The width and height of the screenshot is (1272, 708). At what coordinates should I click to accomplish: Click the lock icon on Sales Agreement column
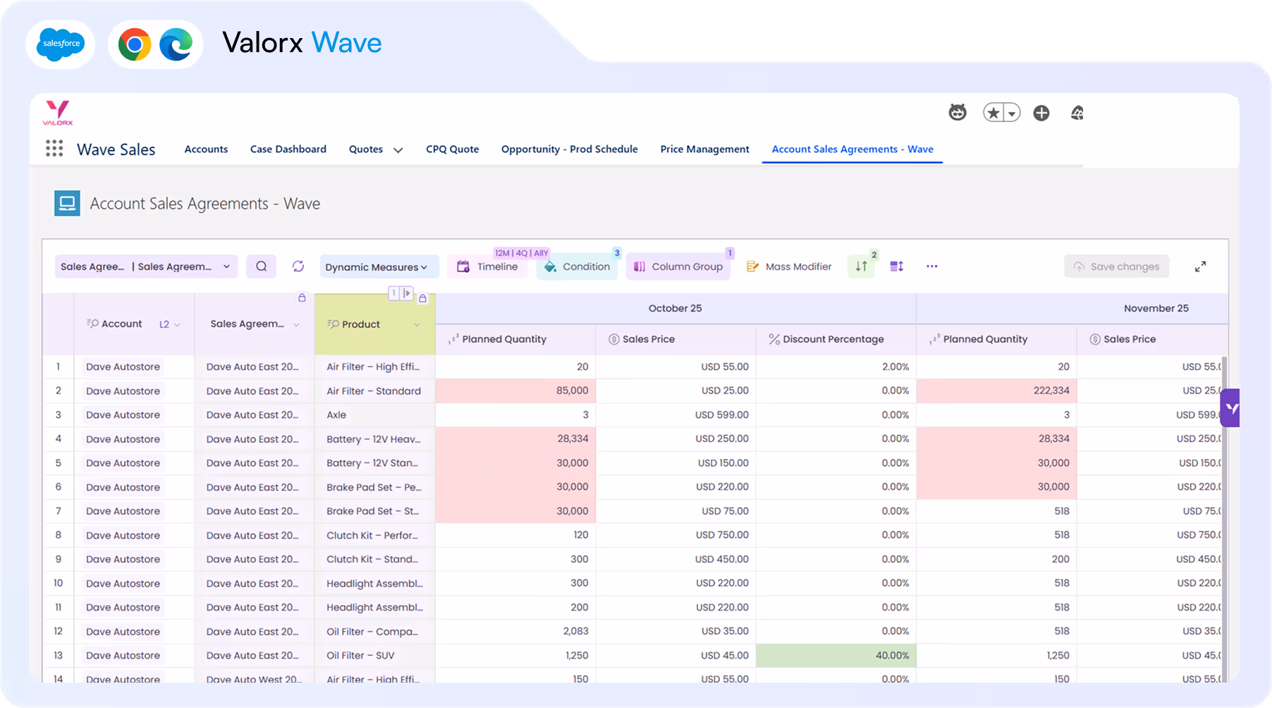(x=302, y=298)
